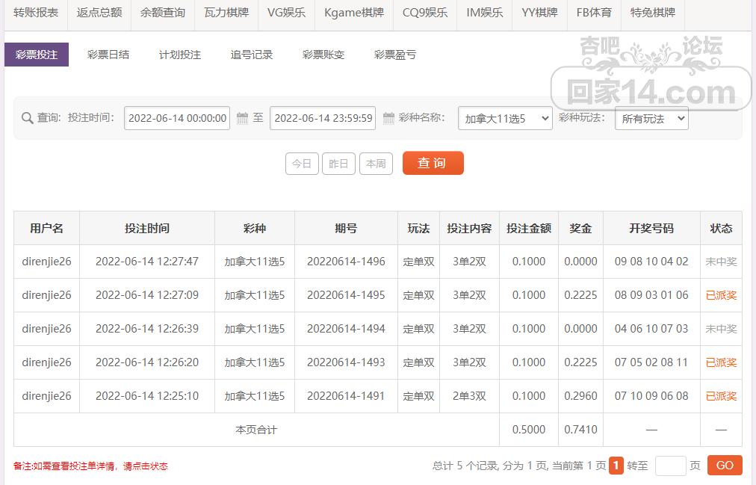Open the Kgame棋牌 section
This screenshot has width=756, height=485.
[353, 13]
